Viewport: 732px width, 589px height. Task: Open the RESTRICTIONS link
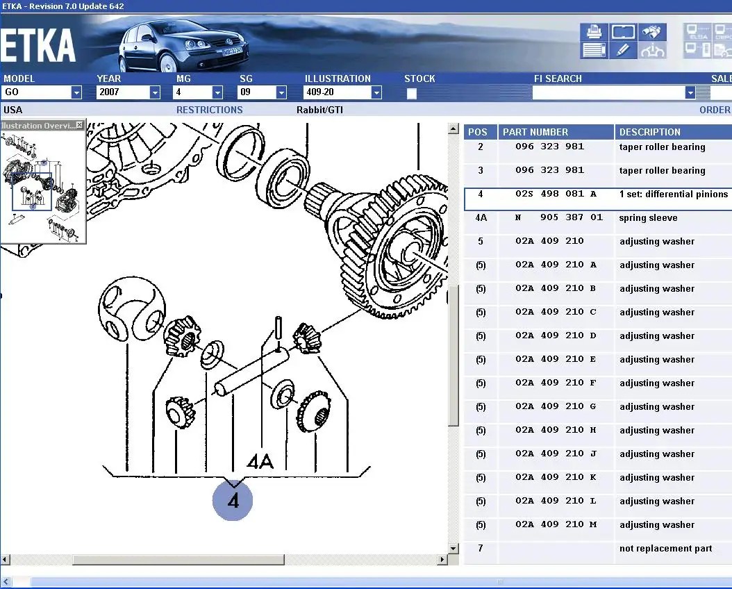click(210, 110)
